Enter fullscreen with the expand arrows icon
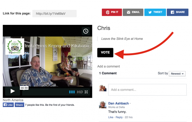The height and width of the screenshot is (122, 192). point(86,92)
